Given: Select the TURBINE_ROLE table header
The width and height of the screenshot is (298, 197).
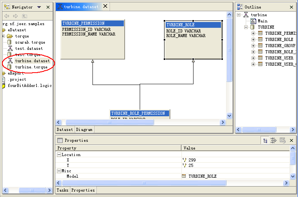Looking at the screenshot, I should pyautogui.click(x=193, y=25).
